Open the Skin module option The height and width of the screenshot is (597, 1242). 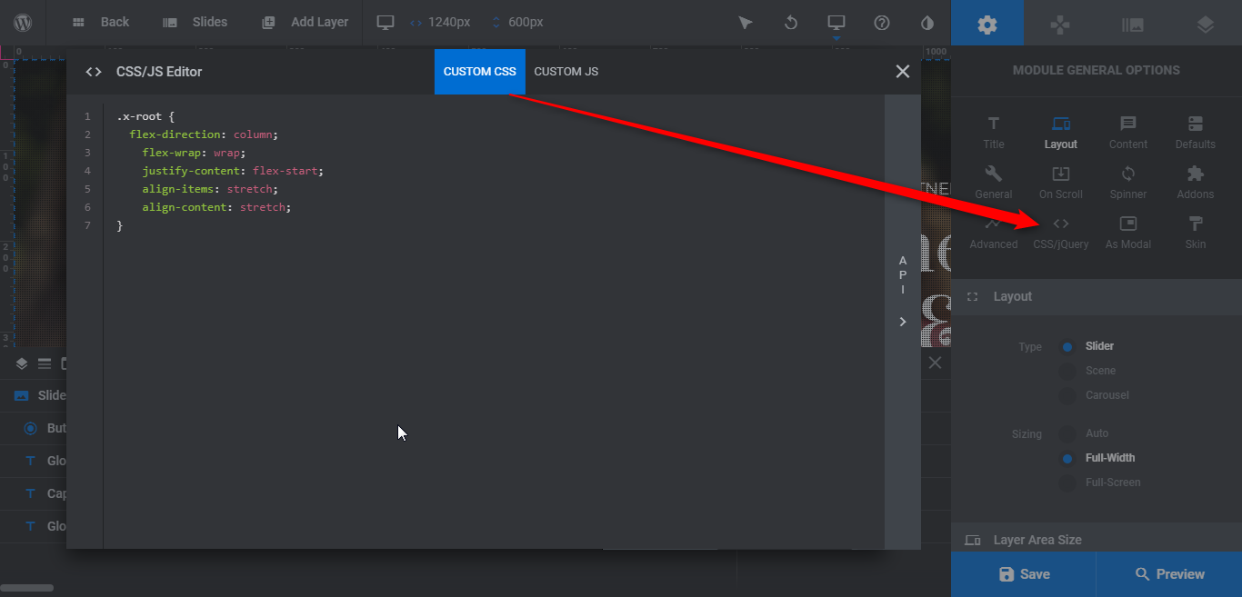[1196, 233]
